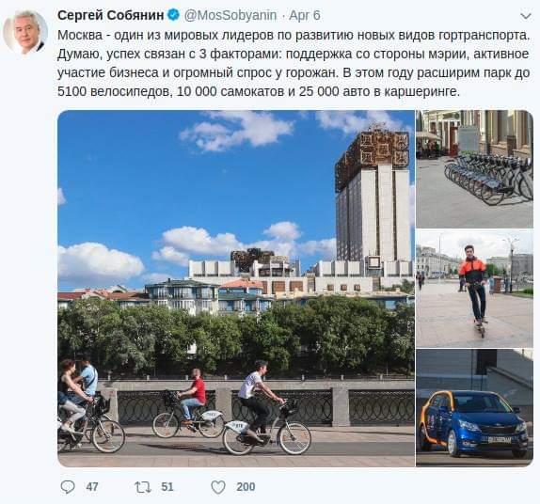Like the tweet with the heart icon
Image resolution: width=540 pixels, height=504 pixels.
pyautogui.click(x=218, y=487)
